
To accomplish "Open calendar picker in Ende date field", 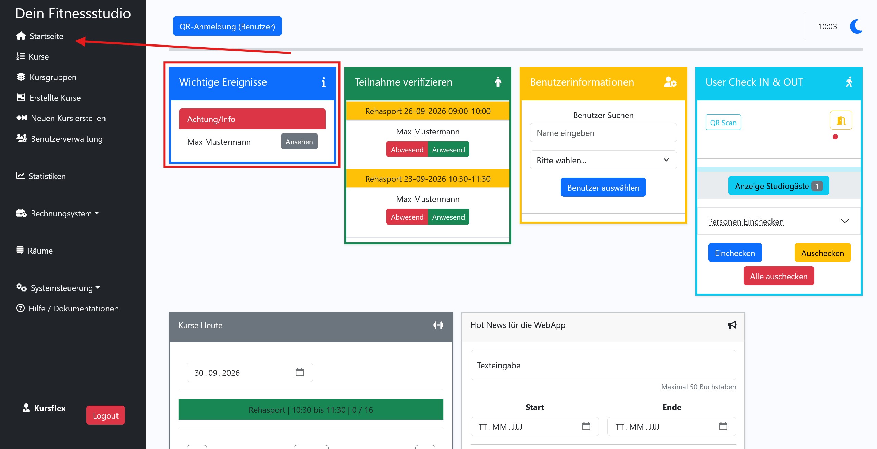I will tap(723, 426).
